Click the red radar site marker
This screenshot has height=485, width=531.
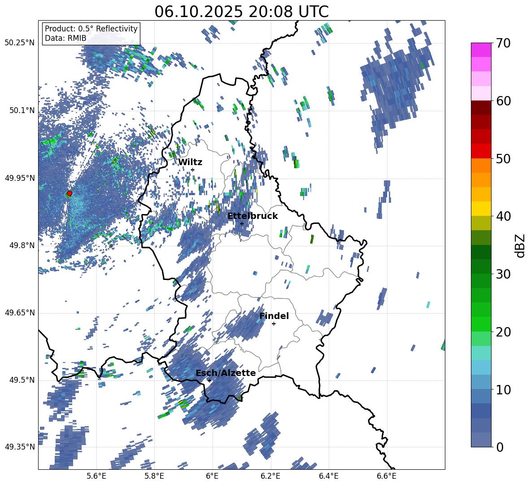click(69, 193)
